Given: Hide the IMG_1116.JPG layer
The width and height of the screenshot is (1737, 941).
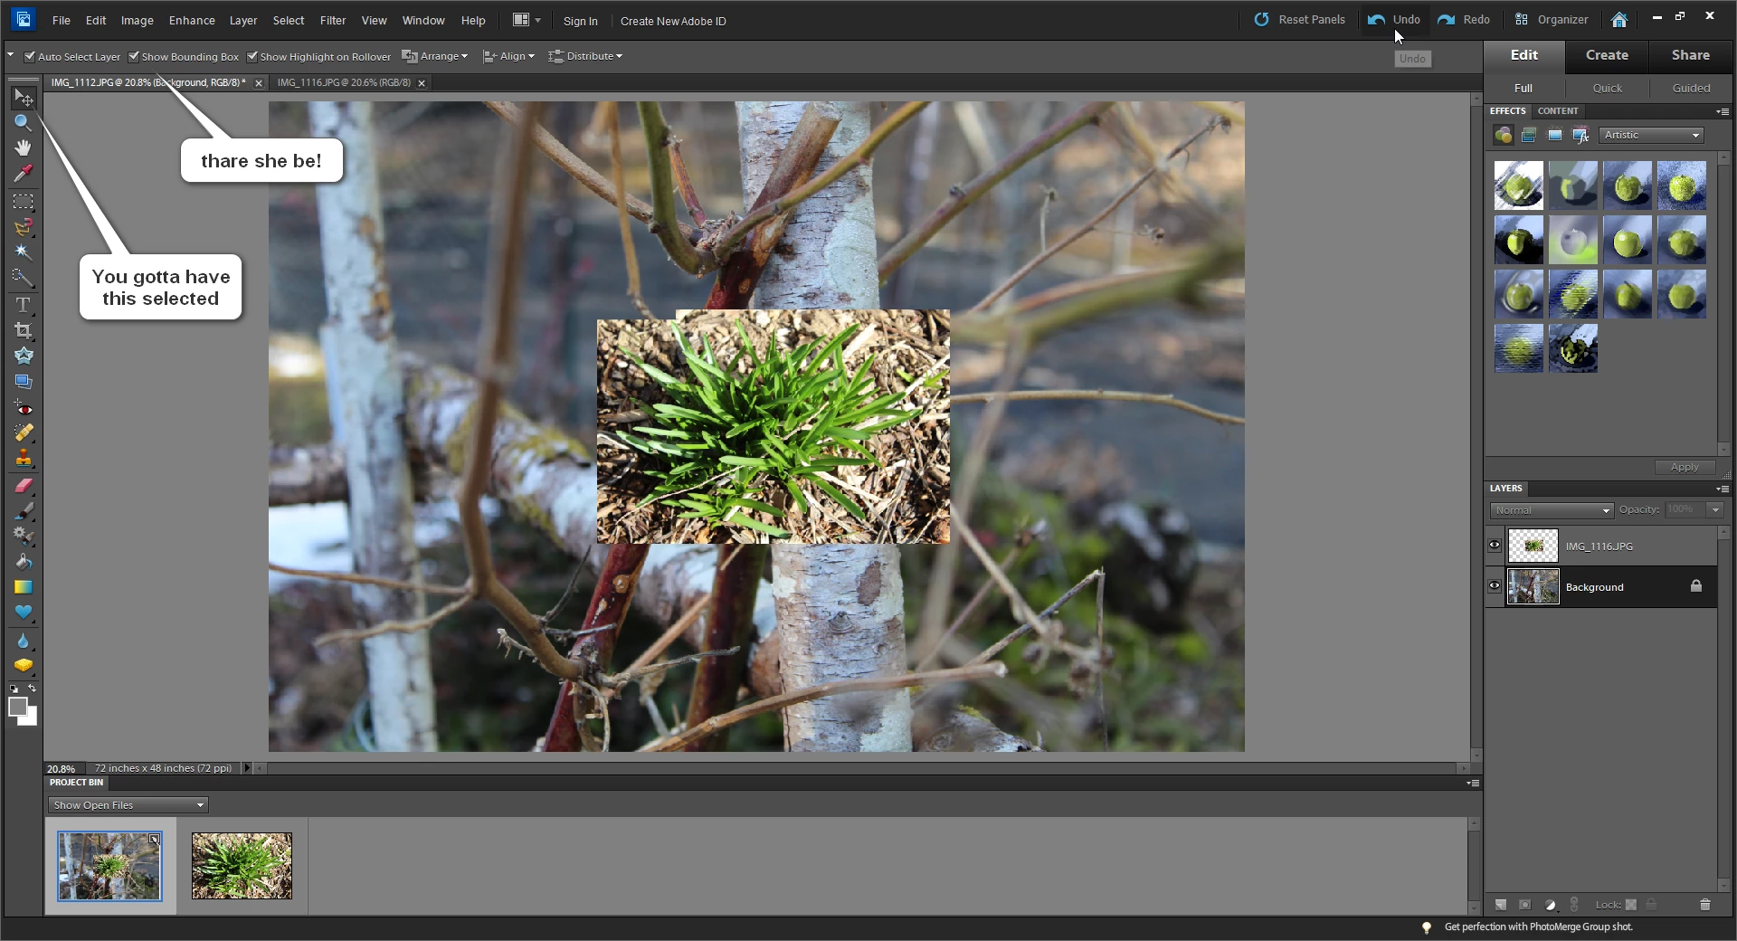Looking at the screenshot, I should click(1495, 546).
